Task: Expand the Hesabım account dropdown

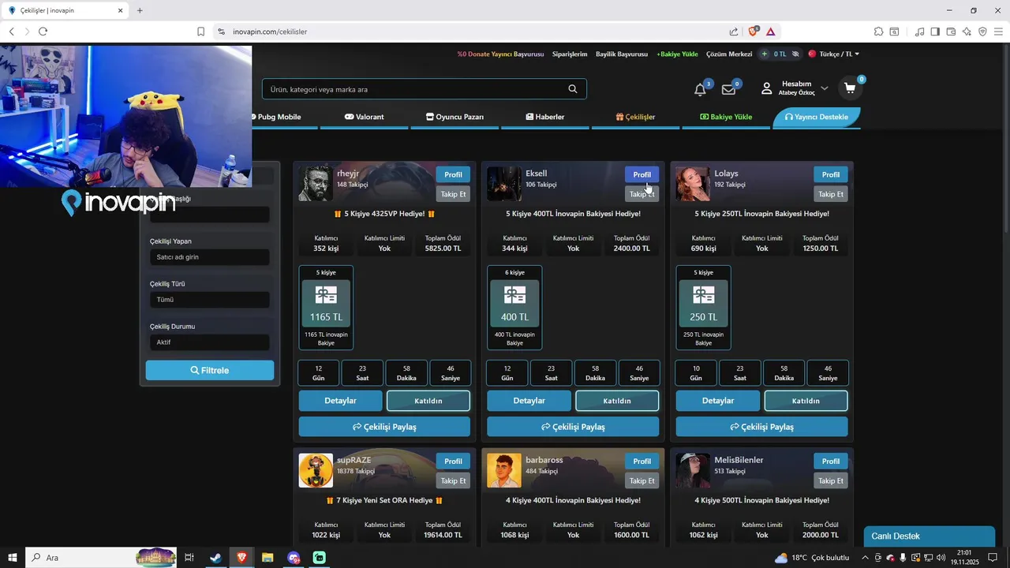Action: coord(825,88)
